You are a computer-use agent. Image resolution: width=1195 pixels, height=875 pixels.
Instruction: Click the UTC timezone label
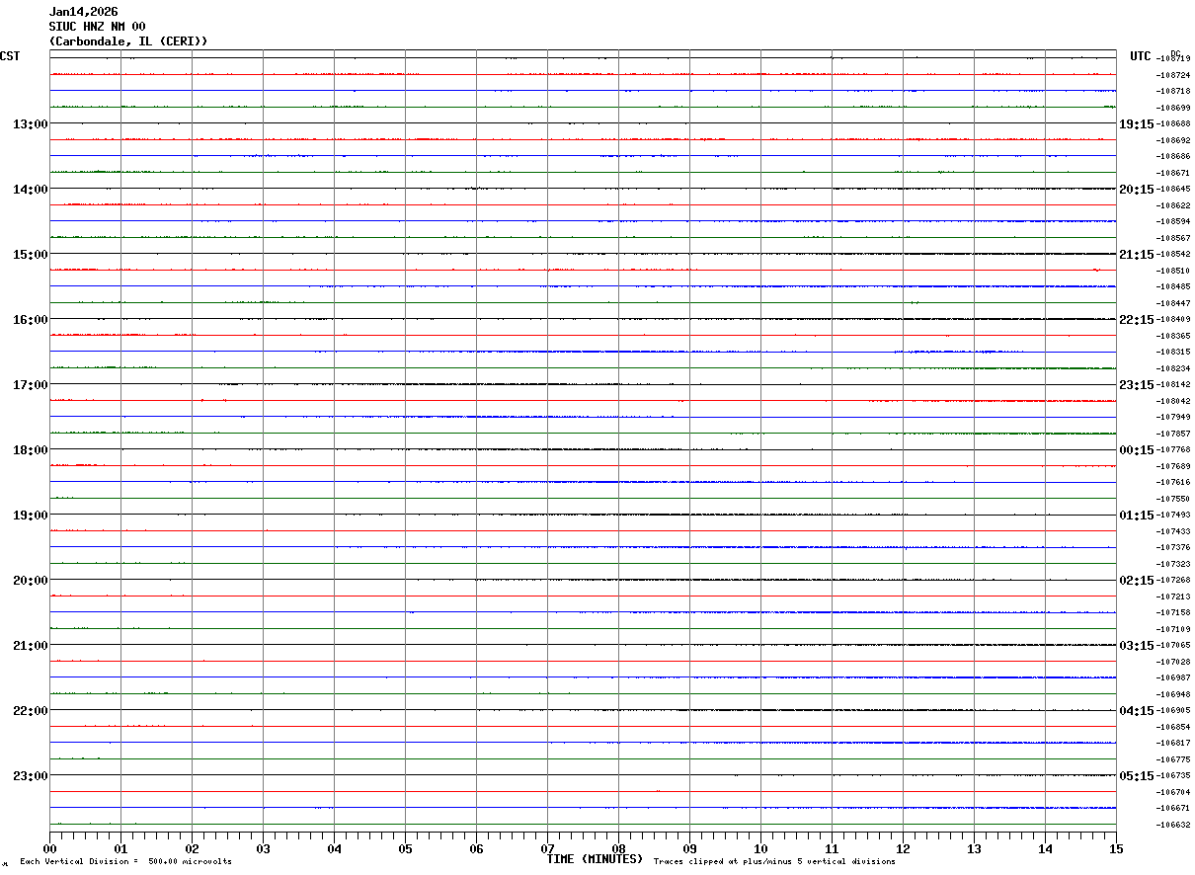point(1141,56)
